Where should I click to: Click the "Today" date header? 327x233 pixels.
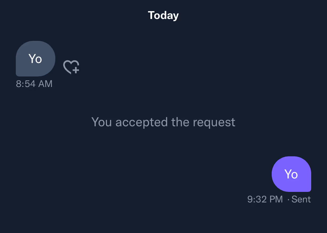coord(163,15)
